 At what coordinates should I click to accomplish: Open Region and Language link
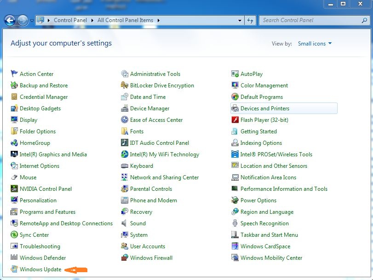tap(267, 212)
